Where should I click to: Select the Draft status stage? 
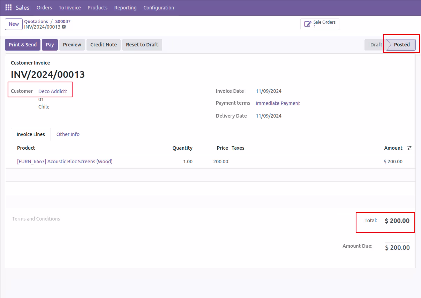click(376, 45)
